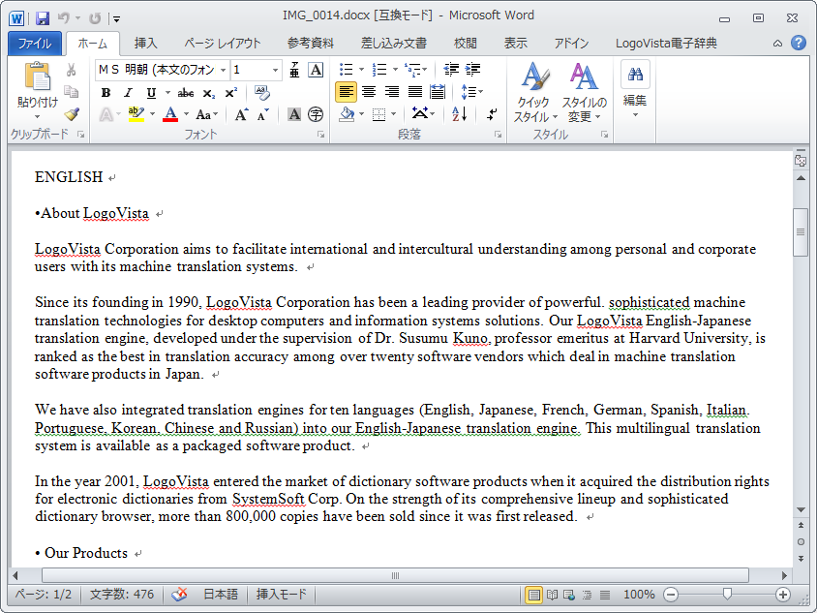817x613 pixels.
Task: Click page count ページ: 1/2
Action: 44,595
